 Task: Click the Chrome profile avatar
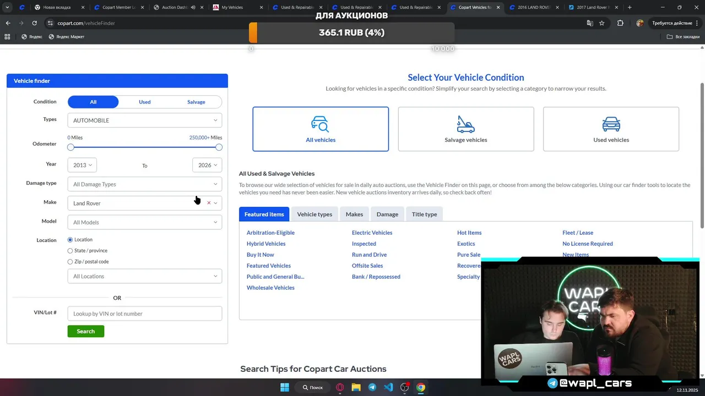point(639,23)
